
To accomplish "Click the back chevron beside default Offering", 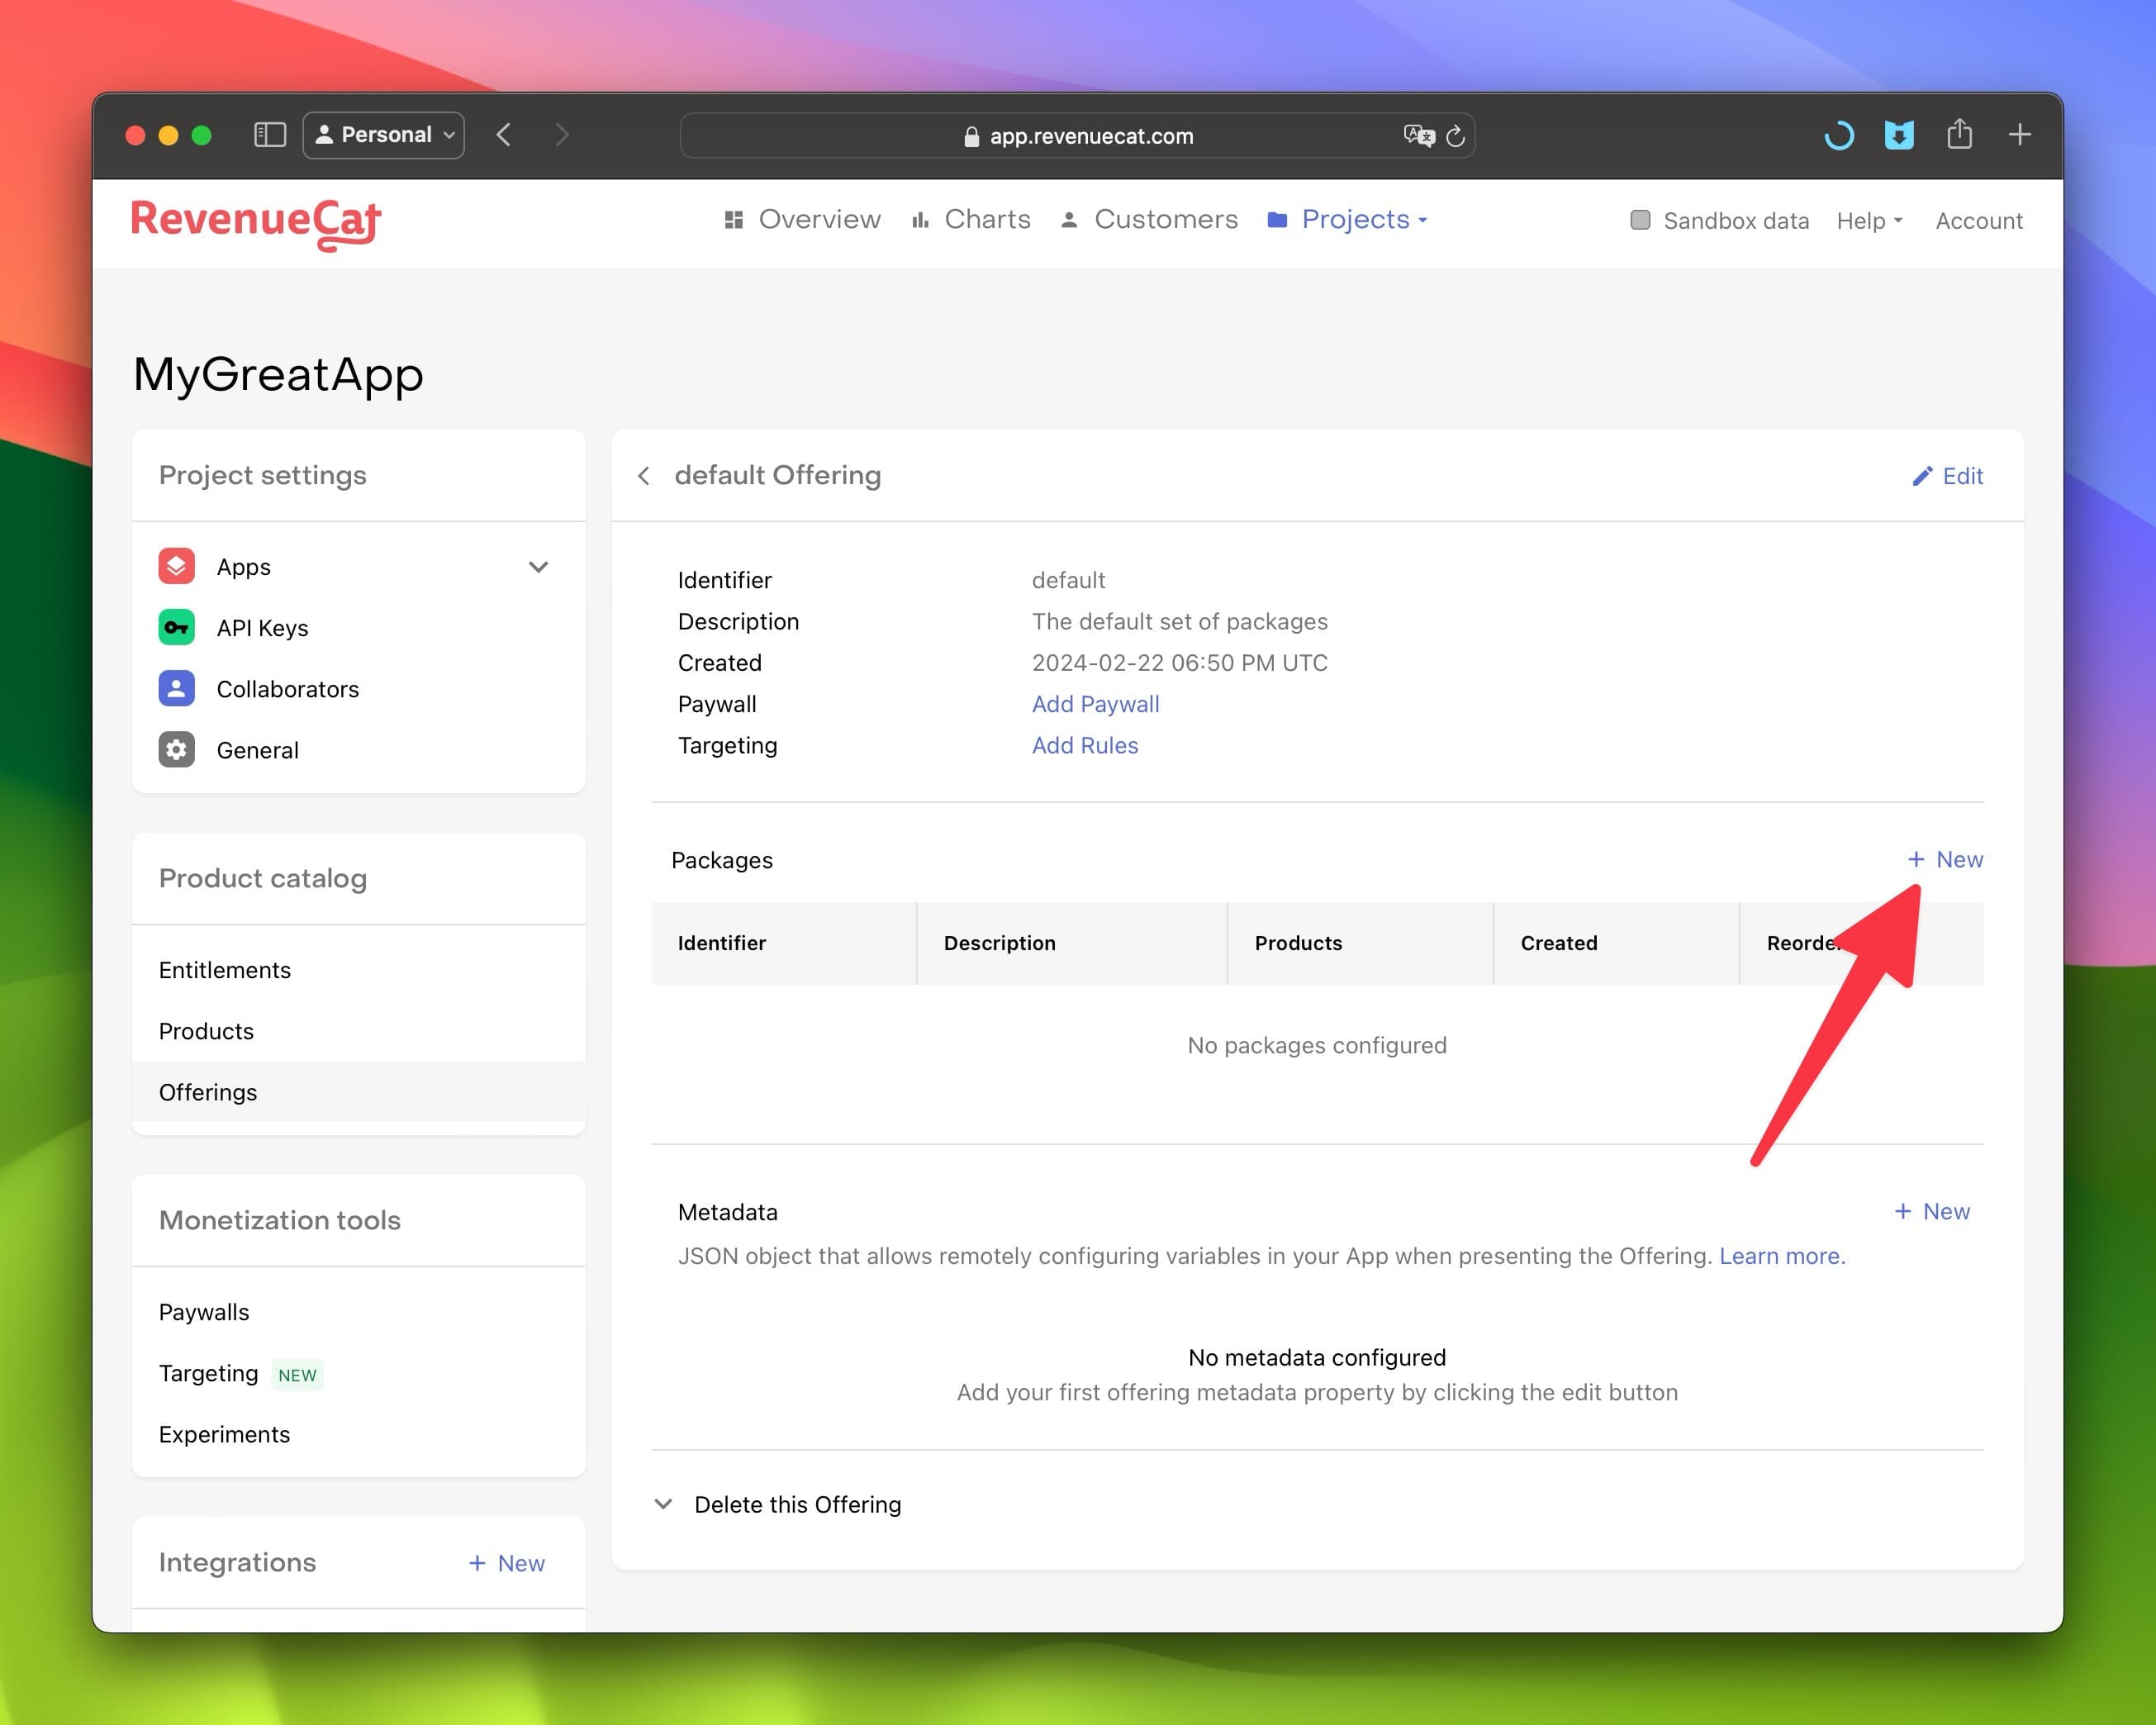I will click(x=644, y=476).
